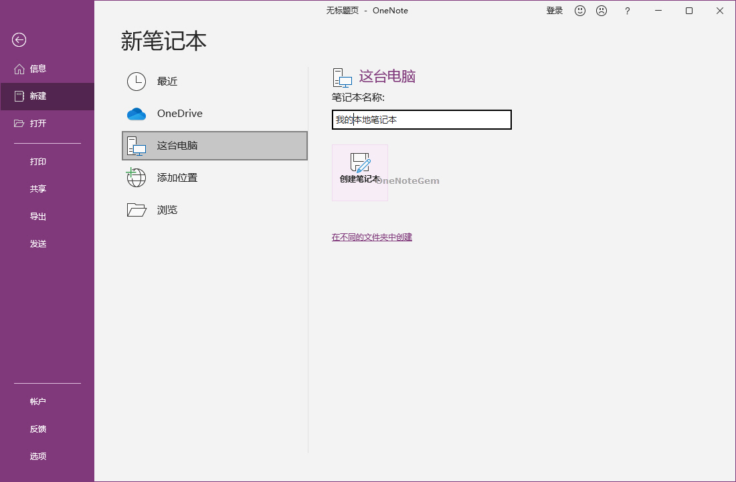This screenshot has height=482, width=736.
Task: Minimize the OneNote window
Action: click(x=658, y=10)
